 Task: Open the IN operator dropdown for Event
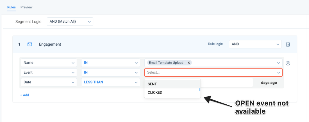click(x=111, y=72)
